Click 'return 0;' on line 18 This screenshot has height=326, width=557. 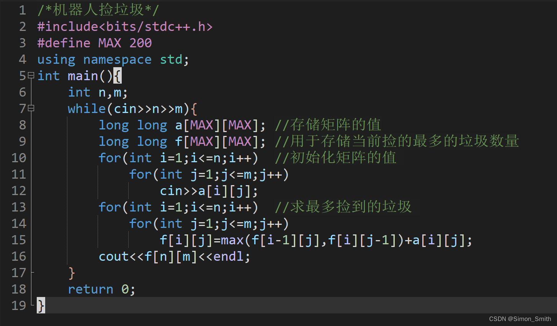(x=102, y=289)
